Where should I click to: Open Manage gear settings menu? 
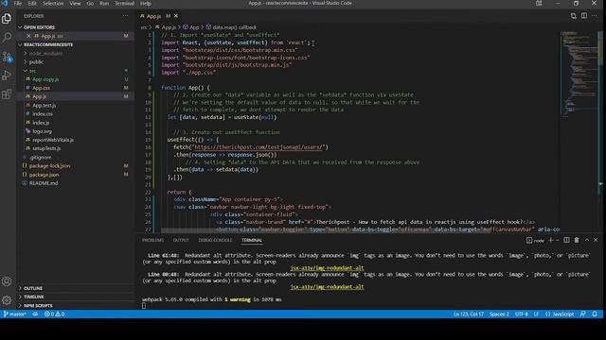7,300
